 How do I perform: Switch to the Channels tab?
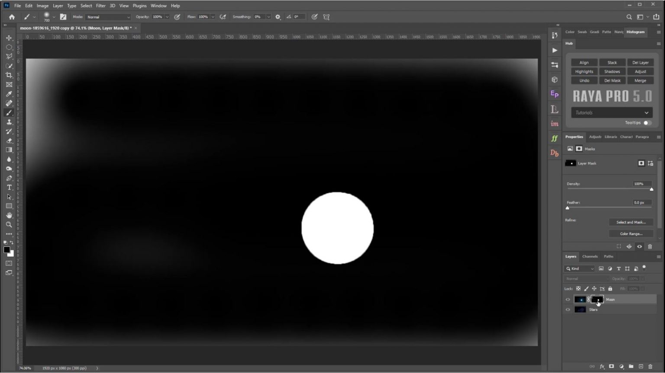pos(590,256)
